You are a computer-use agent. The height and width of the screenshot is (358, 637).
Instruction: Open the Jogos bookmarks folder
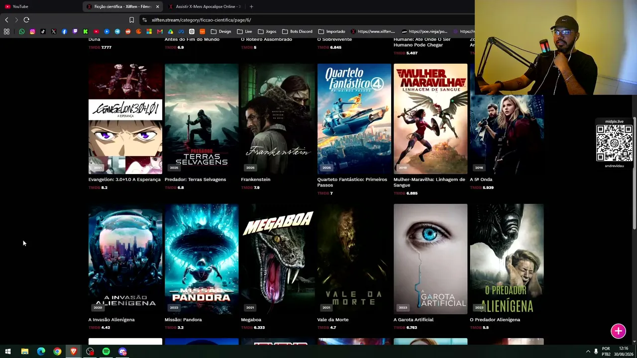click(x=267, y=31)
